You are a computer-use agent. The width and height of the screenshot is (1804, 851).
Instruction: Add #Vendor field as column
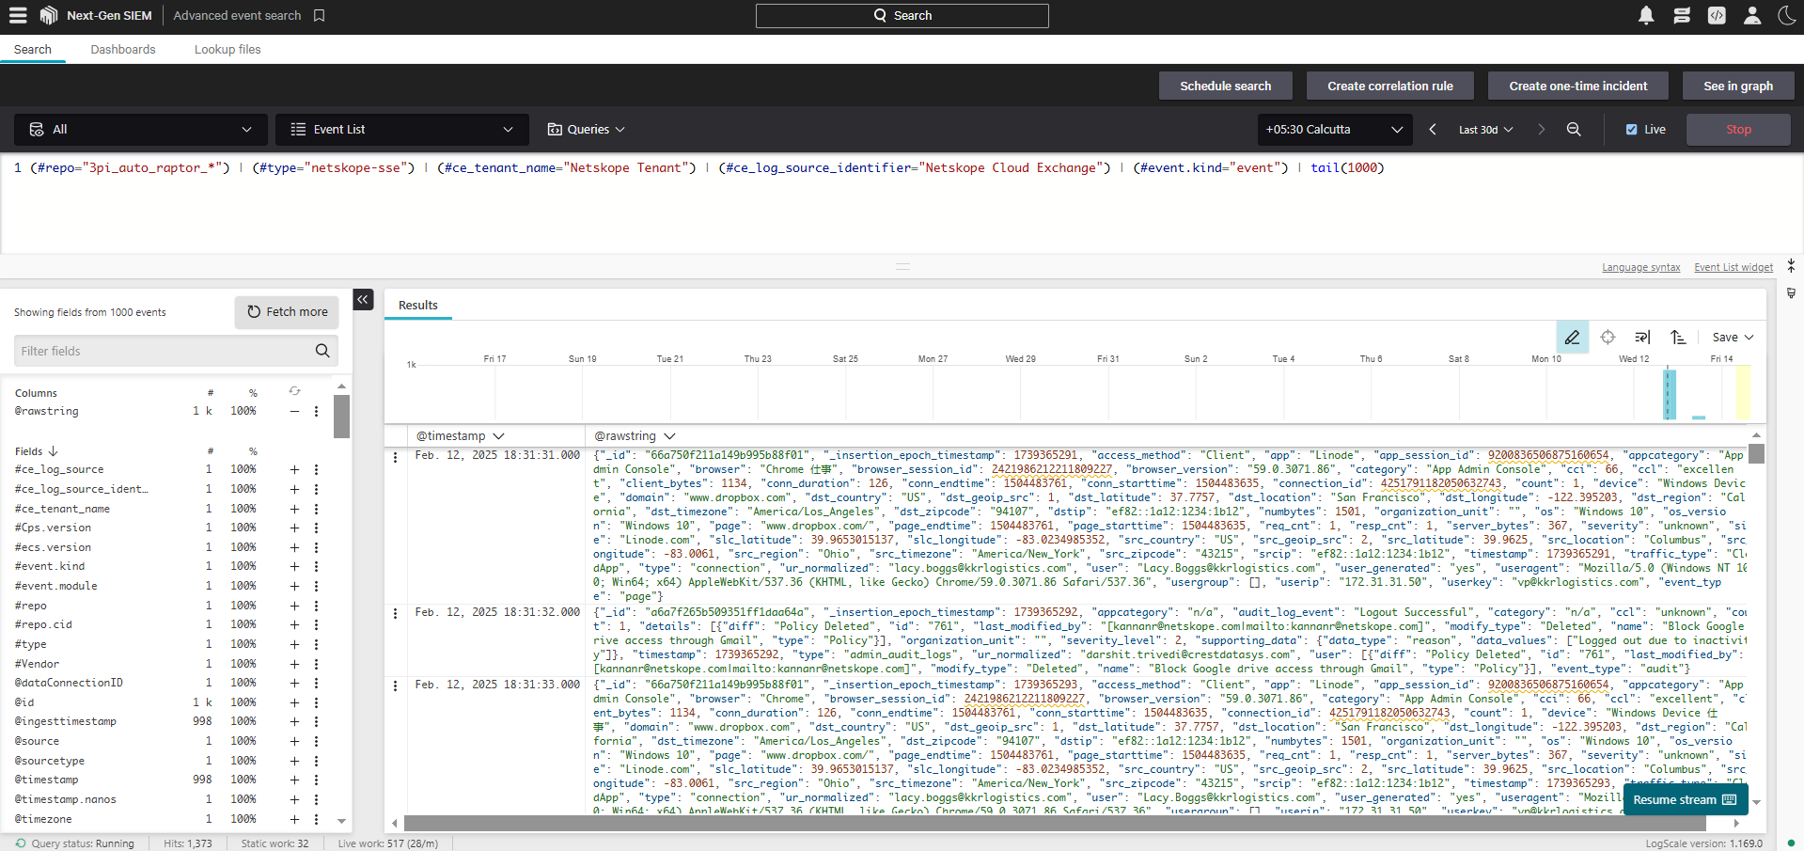294,664
